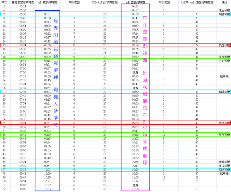Click A11東 arrival cell 08:42
The height and width of the screenshot is (192, 231).
pyautogui.click(x=47, y=115)
